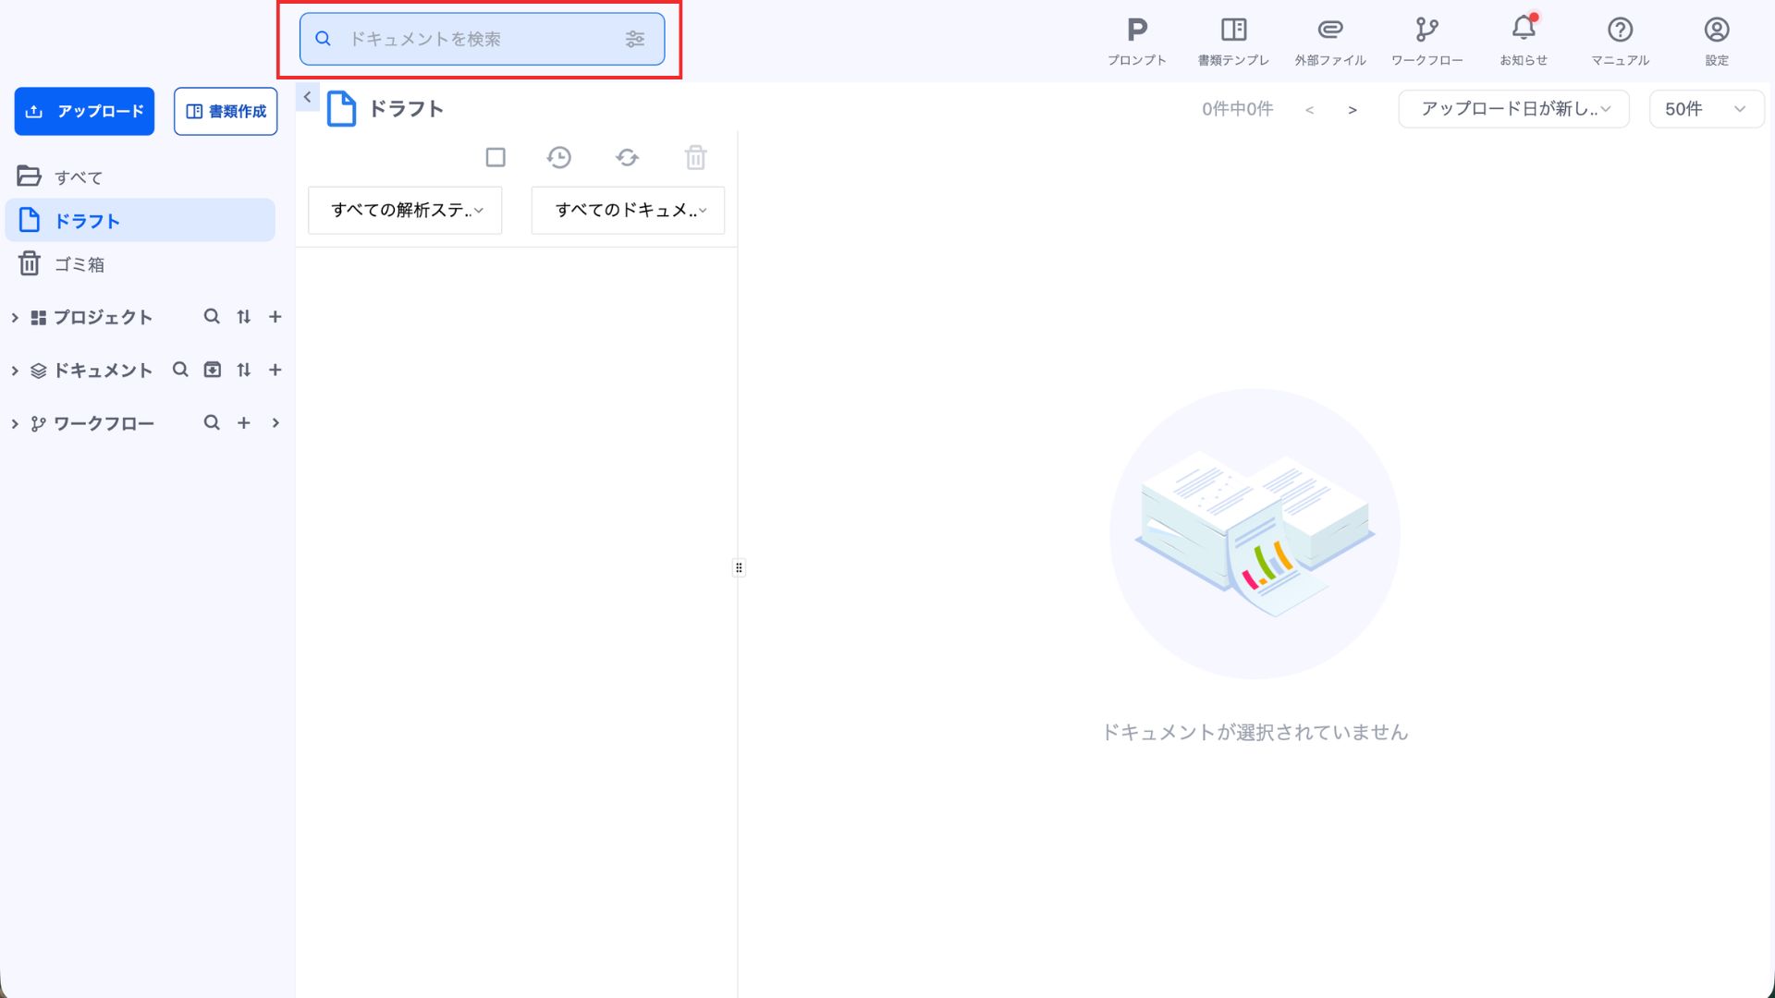Image resolution: width=1775 pixels, height=998 pixels.
Task: Open the すべてのドキュメント type dropdown
Action: point(628,211)
